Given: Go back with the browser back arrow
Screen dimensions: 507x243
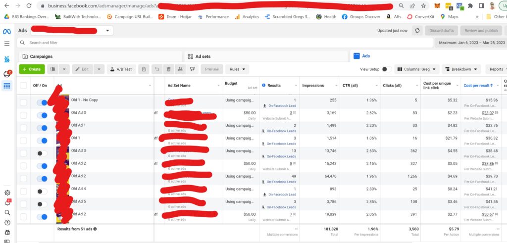Looking at the screenshot, I should 7,6.
